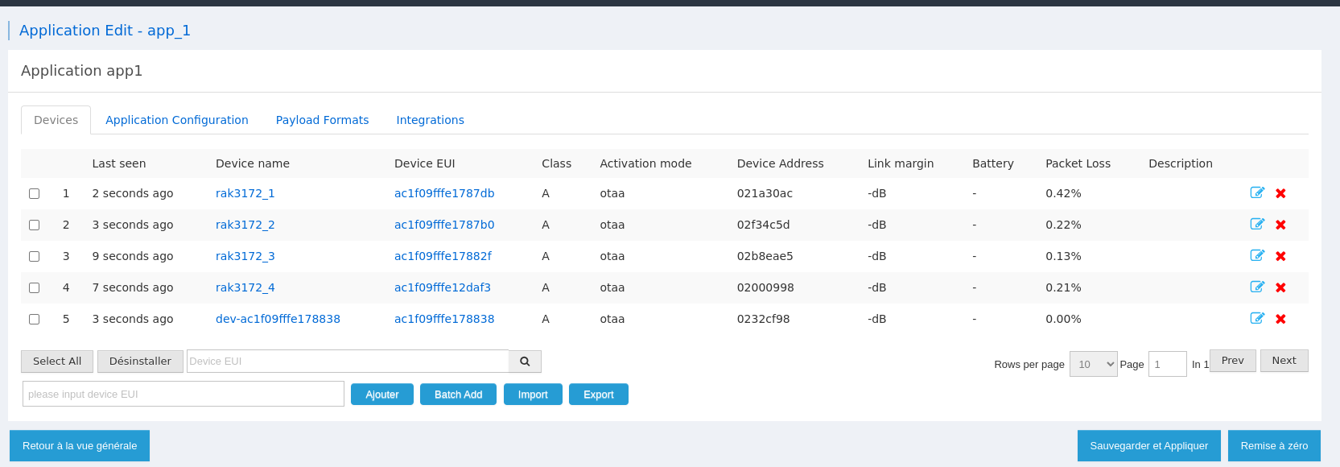Edit device rak3172_4 via pencil icon
The width and height of the screenshot is (1340, 467).
(x=1256, y=287)
